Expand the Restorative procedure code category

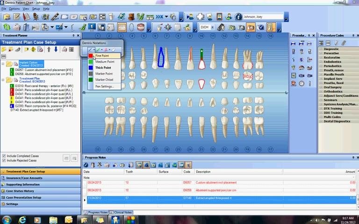tap(321, 57)
